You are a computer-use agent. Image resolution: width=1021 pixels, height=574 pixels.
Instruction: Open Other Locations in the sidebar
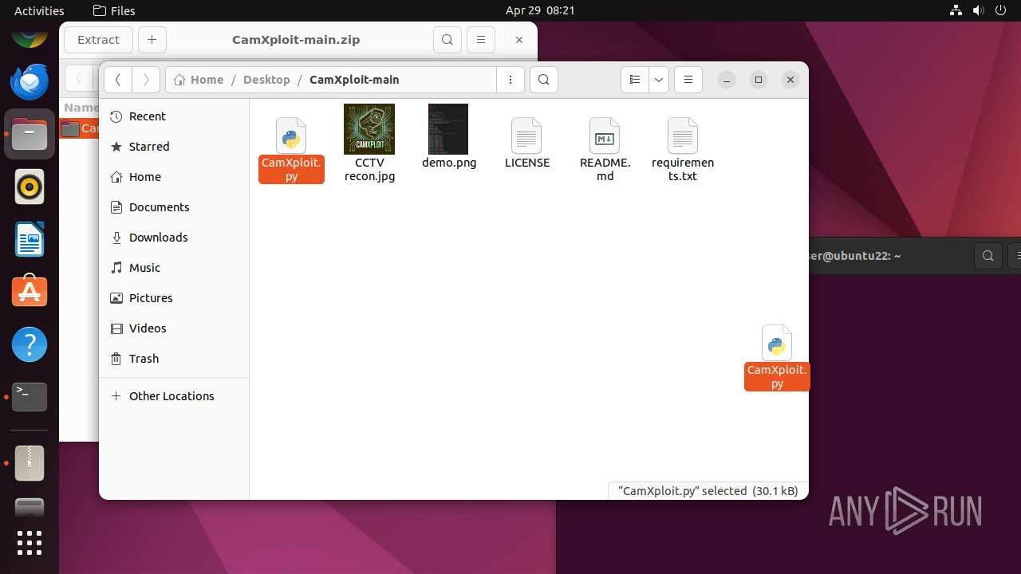174,396
